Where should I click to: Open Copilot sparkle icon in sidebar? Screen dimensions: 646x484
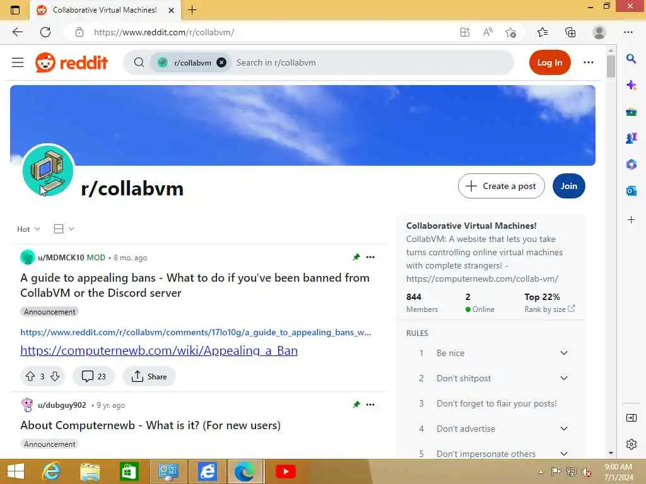point(631,85)
